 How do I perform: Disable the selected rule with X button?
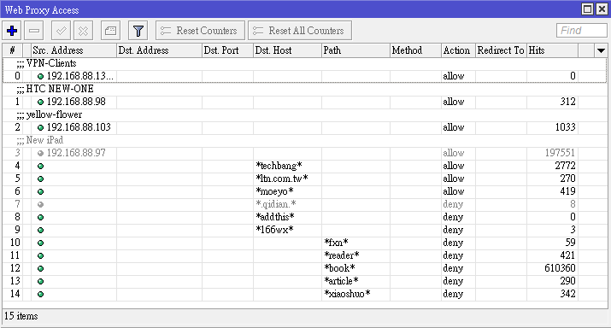84,31
